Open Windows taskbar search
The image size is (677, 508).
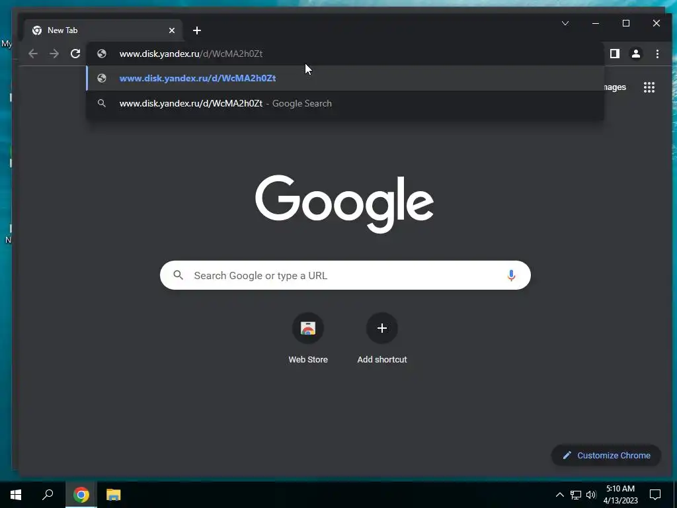click(x=48, y=495)
